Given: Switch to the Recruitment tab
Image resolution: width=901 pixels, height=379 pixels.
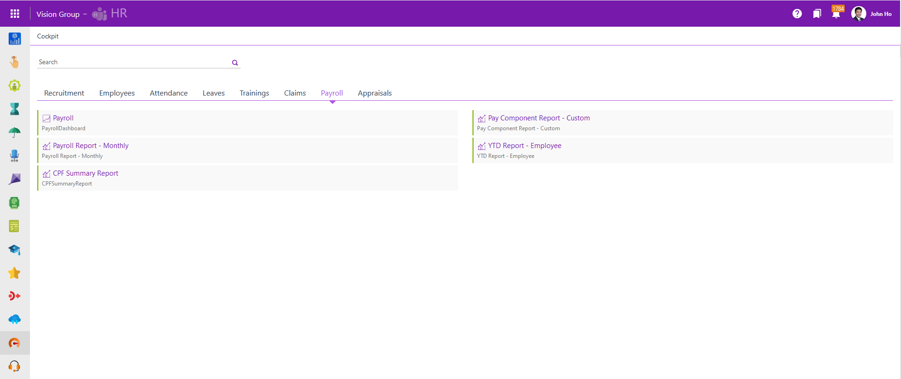Looking at the screenshot, I should pyautogui.click(x=64, y=93).
